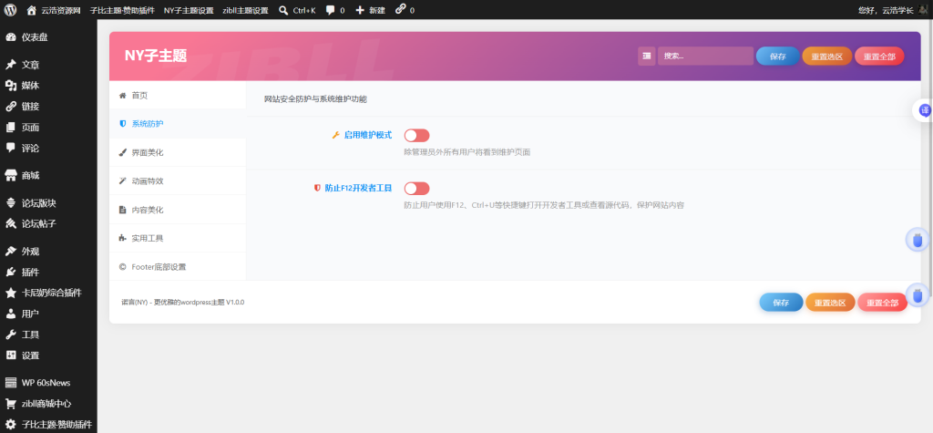Toggle the 防止F12开发者工具 switch
This screenshot has width=933, height=433.
click(416, 188)
